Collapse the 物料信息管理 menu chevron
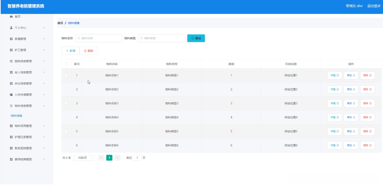 [x=44, y=105]
